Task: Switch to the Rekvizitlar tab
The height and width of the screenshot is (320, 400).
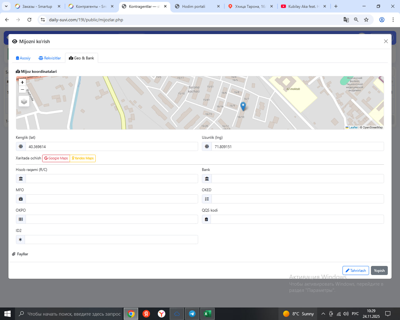Action: (50, 58)
